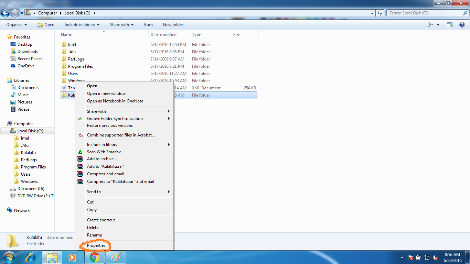Click the Help question mark icon
This screenshot has height=264, width=470.
461,24
